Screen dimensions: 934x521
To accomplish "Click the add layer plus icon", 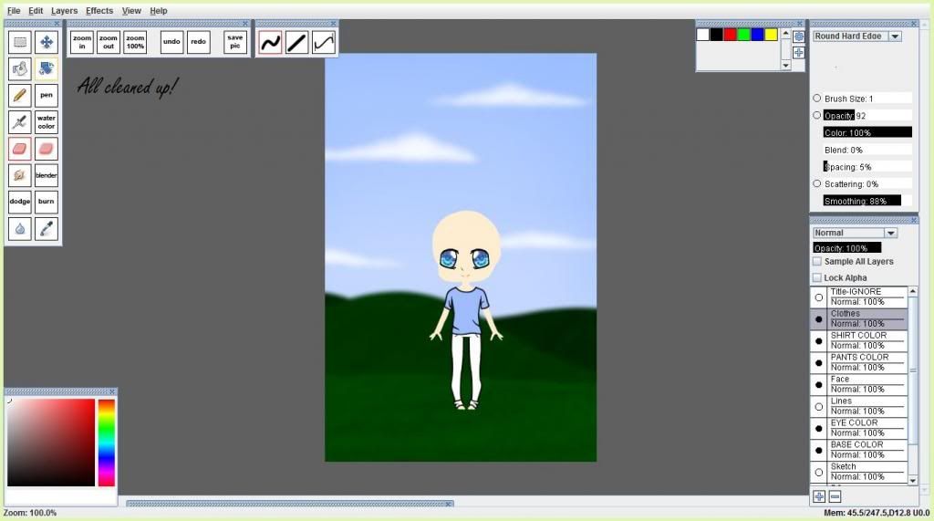I will [819, 496].
